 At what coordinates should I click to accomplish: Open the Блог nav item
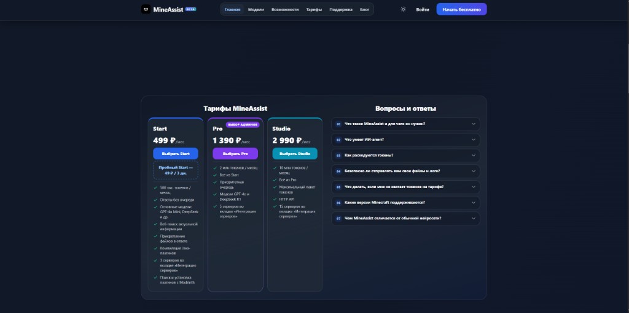pos(365,9)
